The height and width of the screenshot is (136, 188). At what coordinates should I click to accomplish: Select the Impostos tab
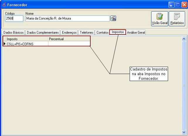point(118,32)
